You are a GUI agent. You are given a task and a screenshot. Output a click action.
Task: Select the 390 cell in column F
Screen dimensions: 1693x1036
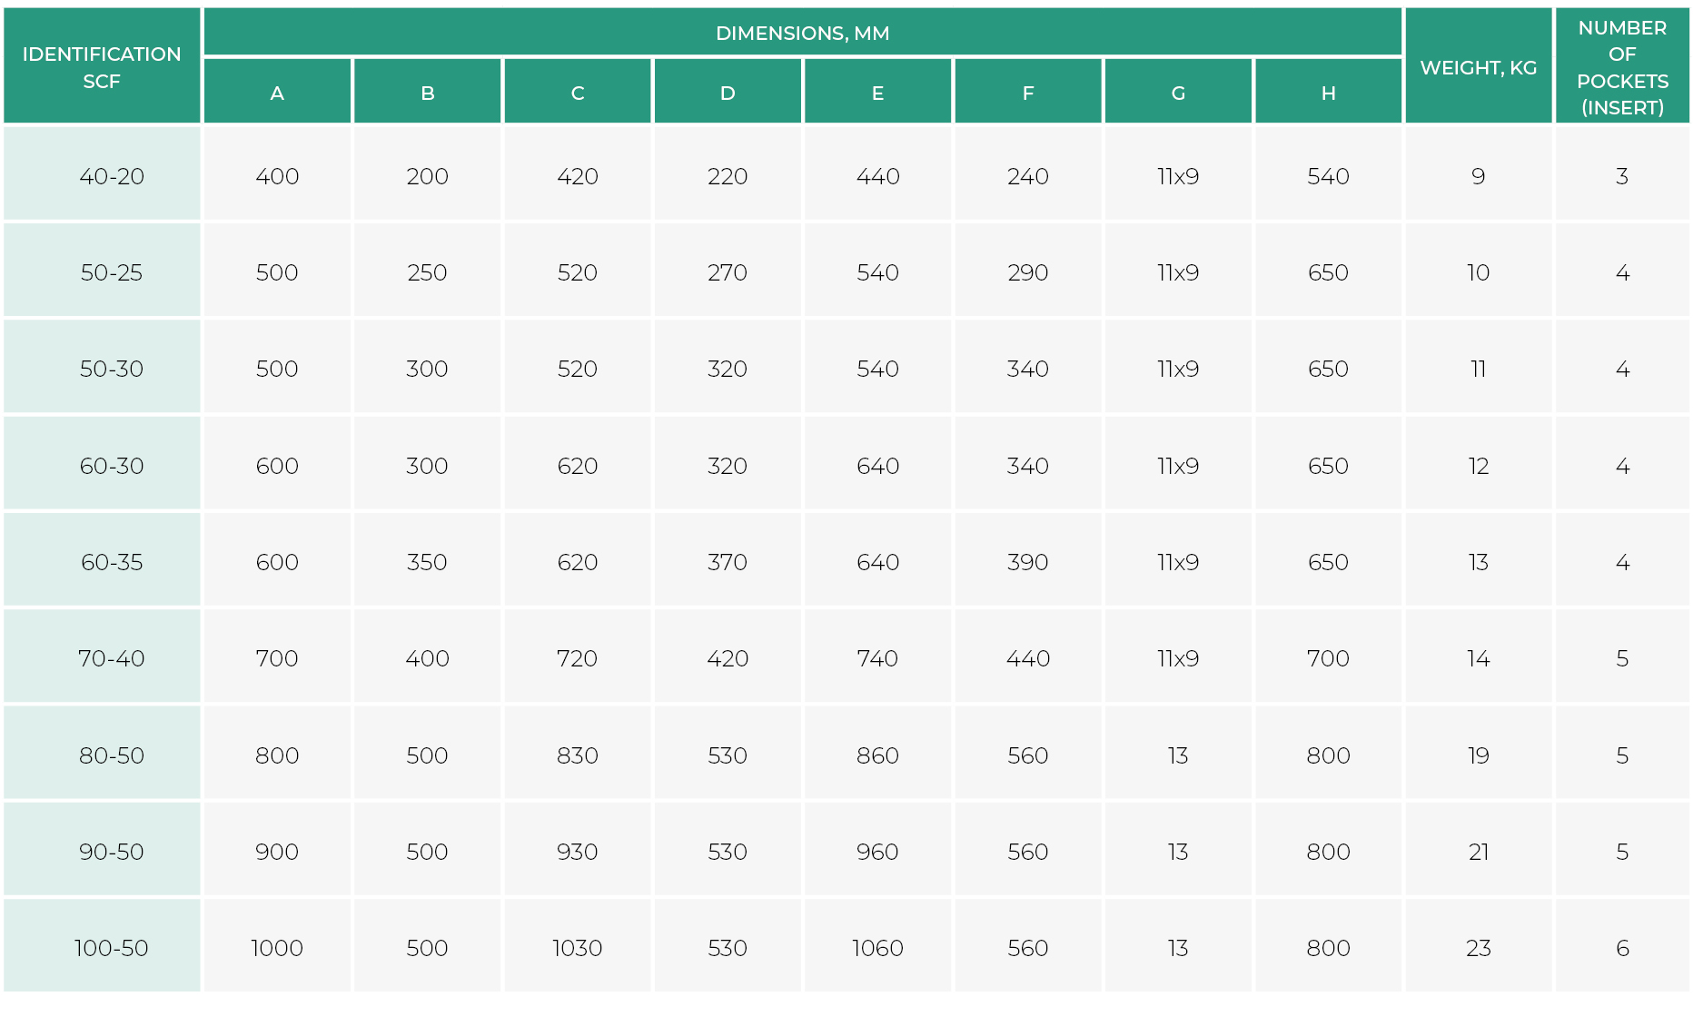coord(1027,562)
